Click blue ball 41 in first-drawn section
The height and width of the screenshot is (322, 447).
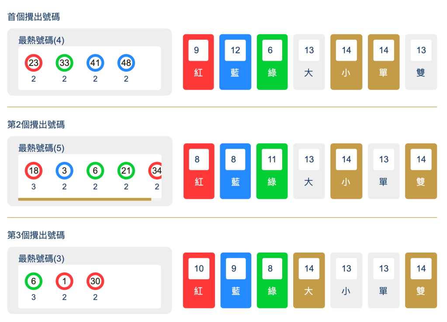95,63
